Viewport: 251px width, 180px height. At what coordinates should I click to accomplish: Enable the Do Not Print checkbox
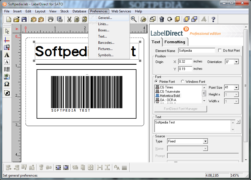point(220,50)
